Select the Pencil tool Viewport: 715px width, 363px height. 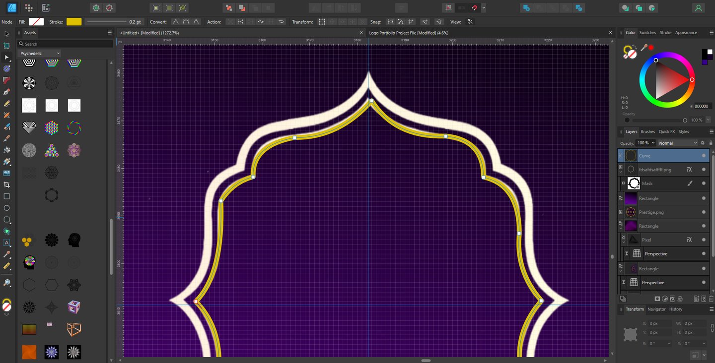7,104
